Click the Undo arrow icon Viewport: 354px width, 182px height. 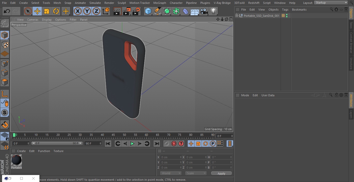(x=7, y=11)
